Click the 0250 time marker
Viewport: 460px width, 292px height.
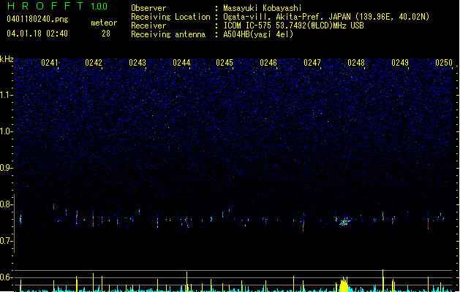(444, 62)
